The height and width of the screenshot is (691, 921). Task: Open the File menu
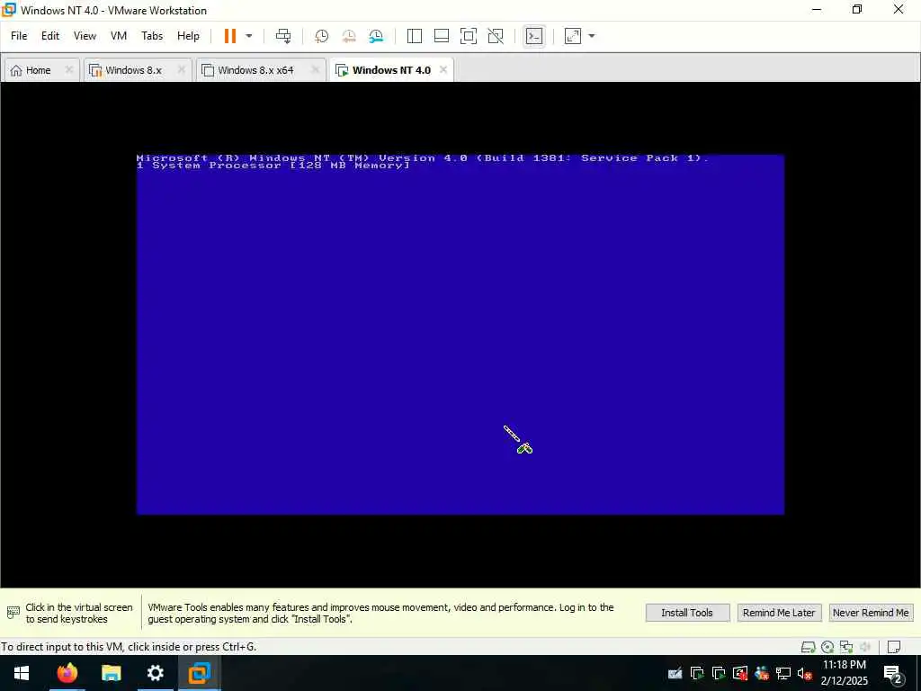tap(19, 36)
